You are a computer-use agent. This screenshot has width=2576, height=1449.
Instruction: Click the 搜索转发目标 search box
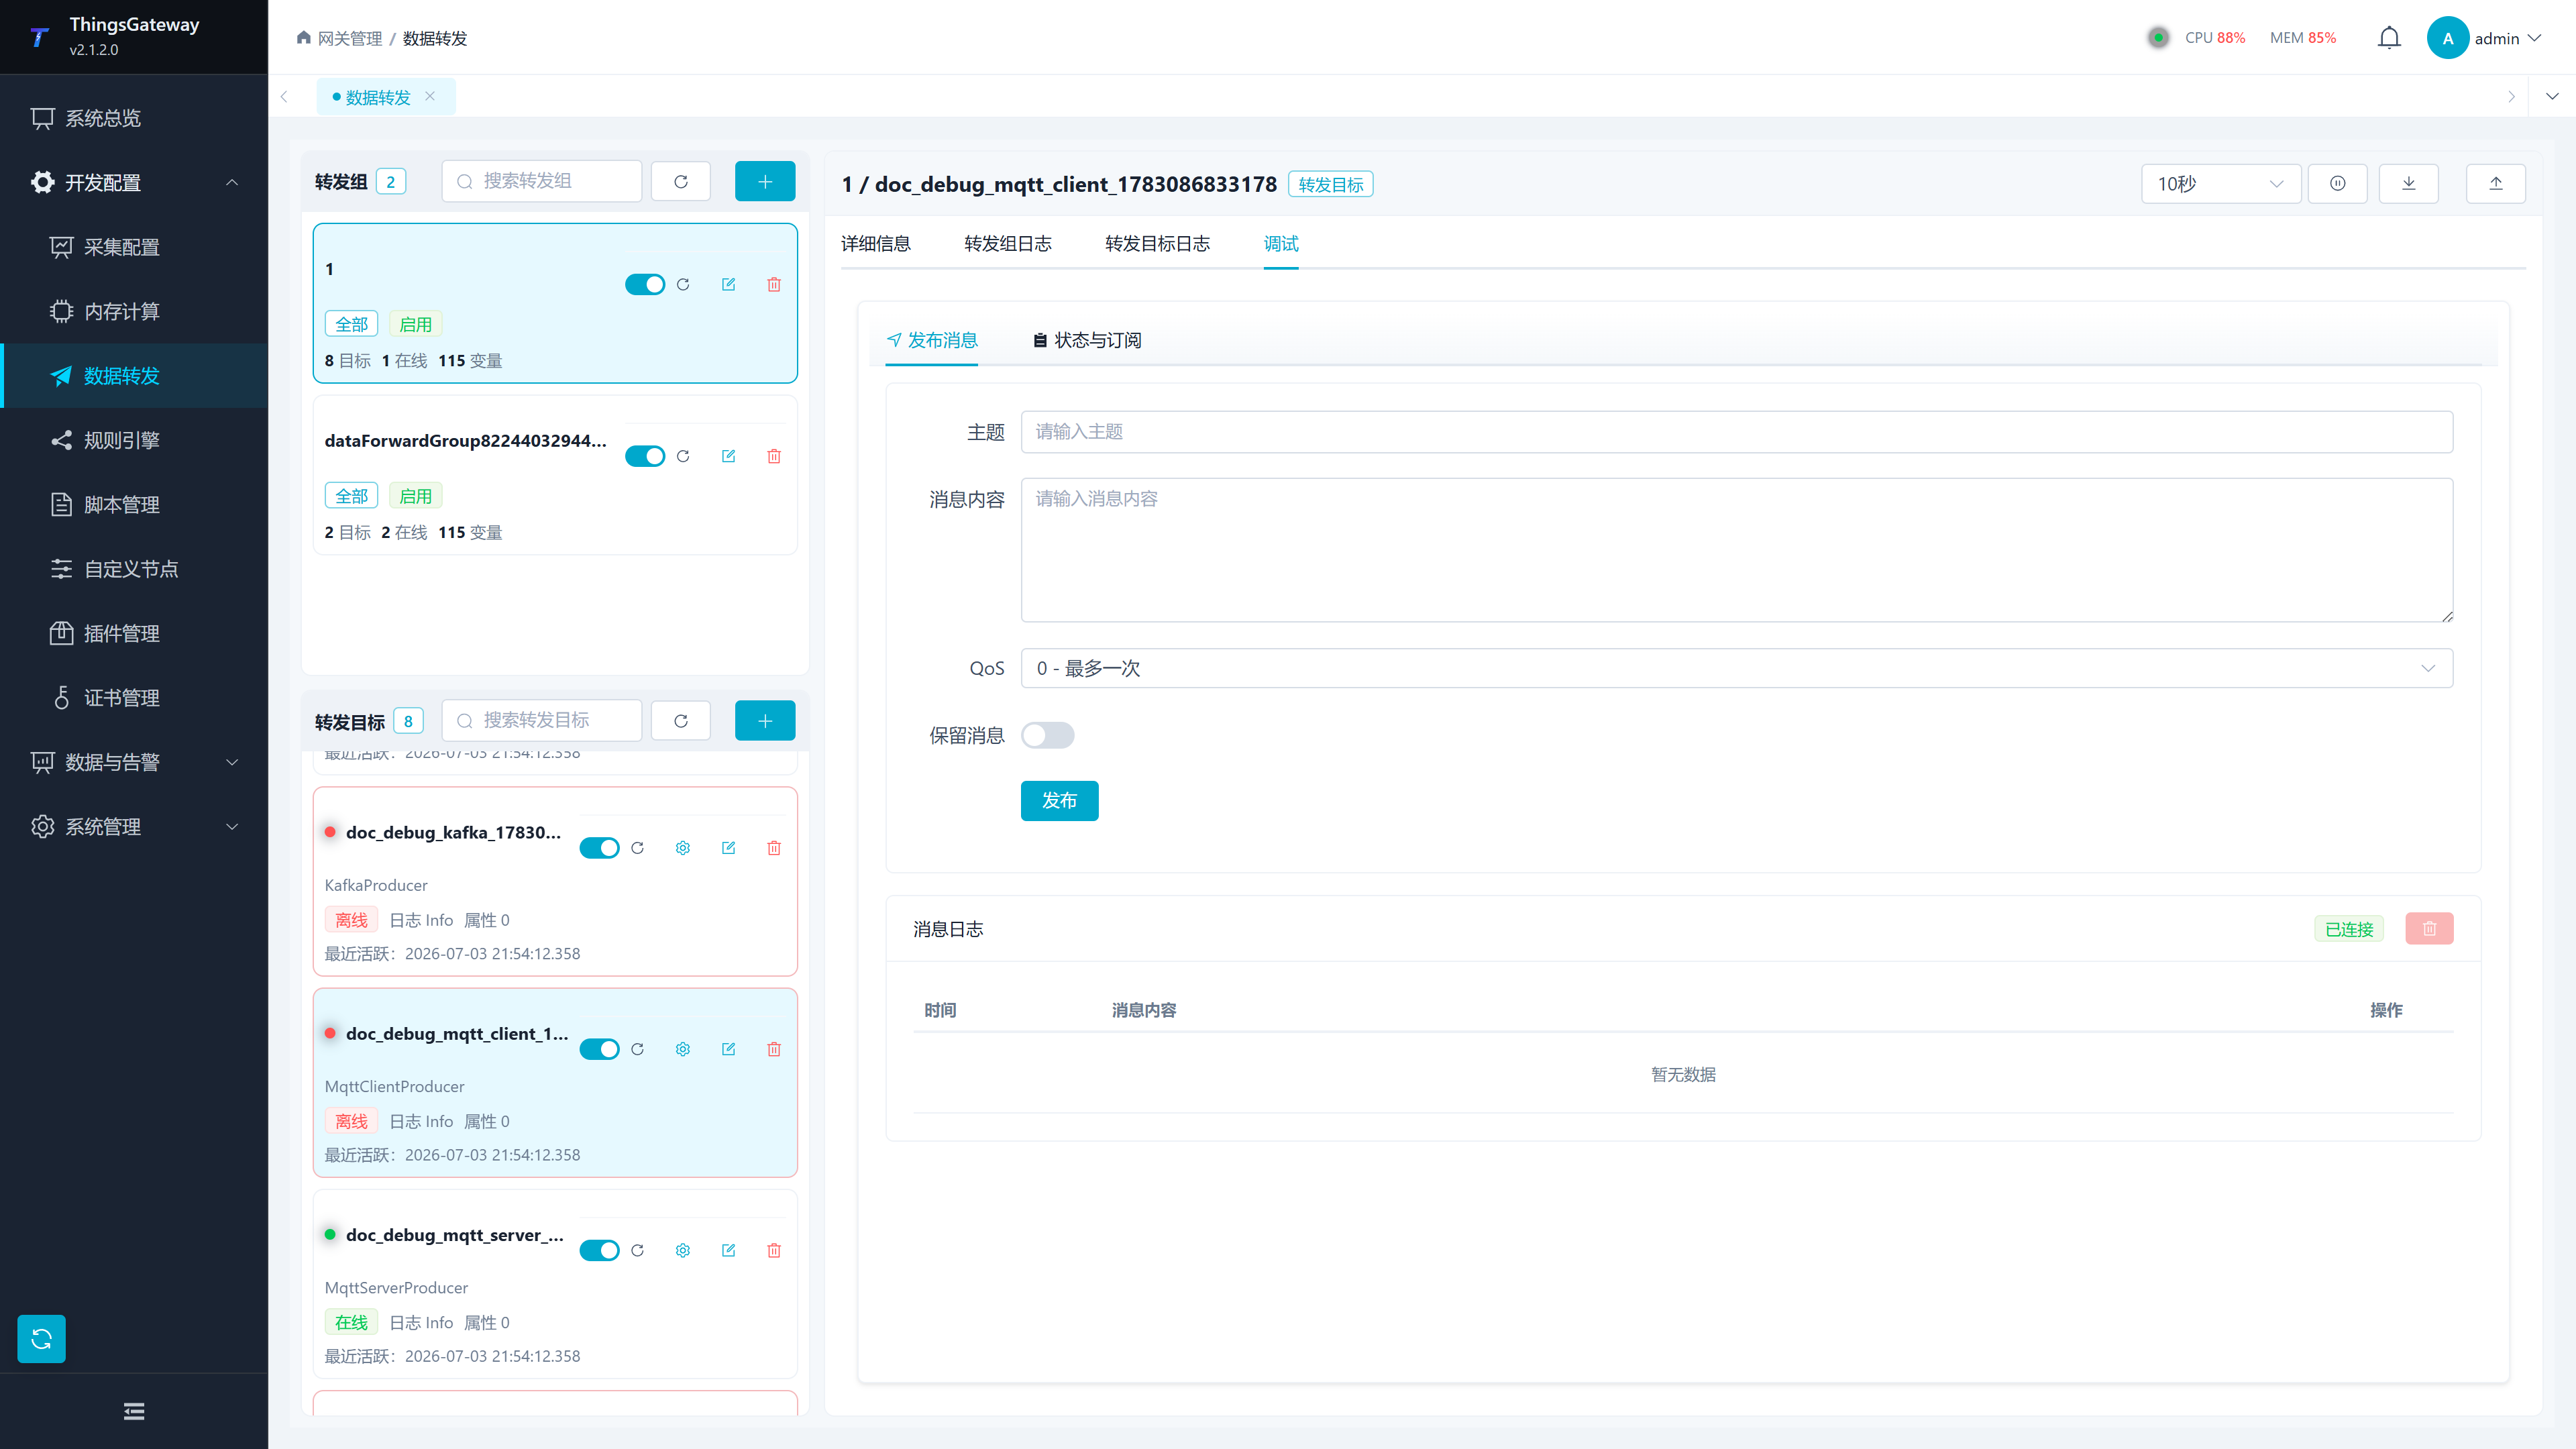tap(542, 720)
